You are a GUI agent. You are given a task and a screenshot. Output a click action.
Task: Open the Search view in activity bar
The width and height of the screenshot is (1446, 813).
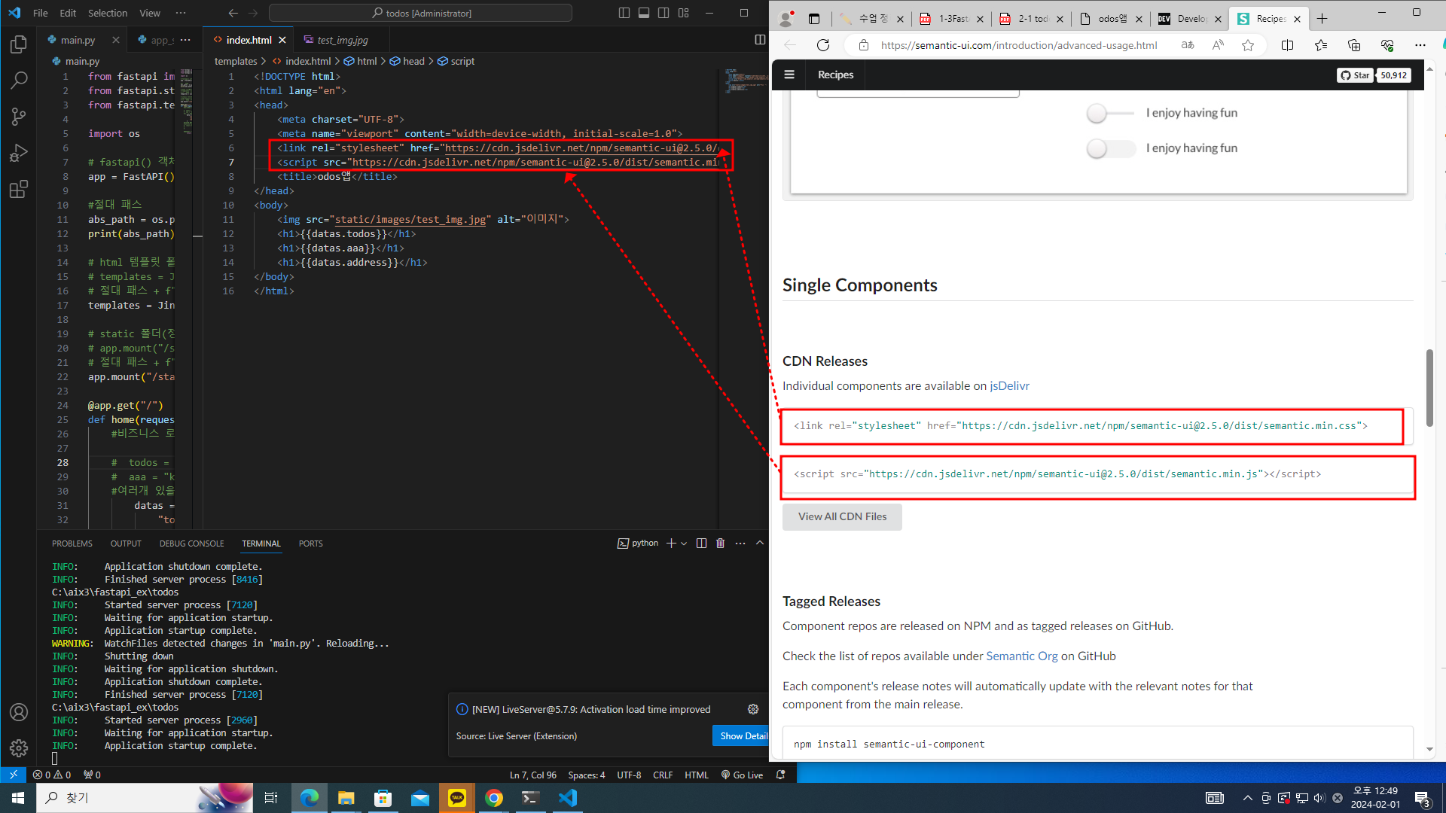(19, 81)
